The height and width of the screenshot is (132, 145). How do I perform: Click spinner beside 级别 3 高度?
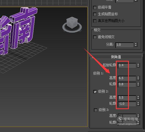[x=138, y=116]
